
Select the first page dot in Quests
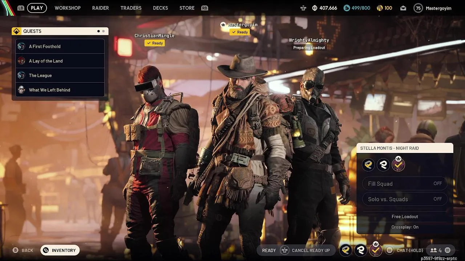[98, 31]
